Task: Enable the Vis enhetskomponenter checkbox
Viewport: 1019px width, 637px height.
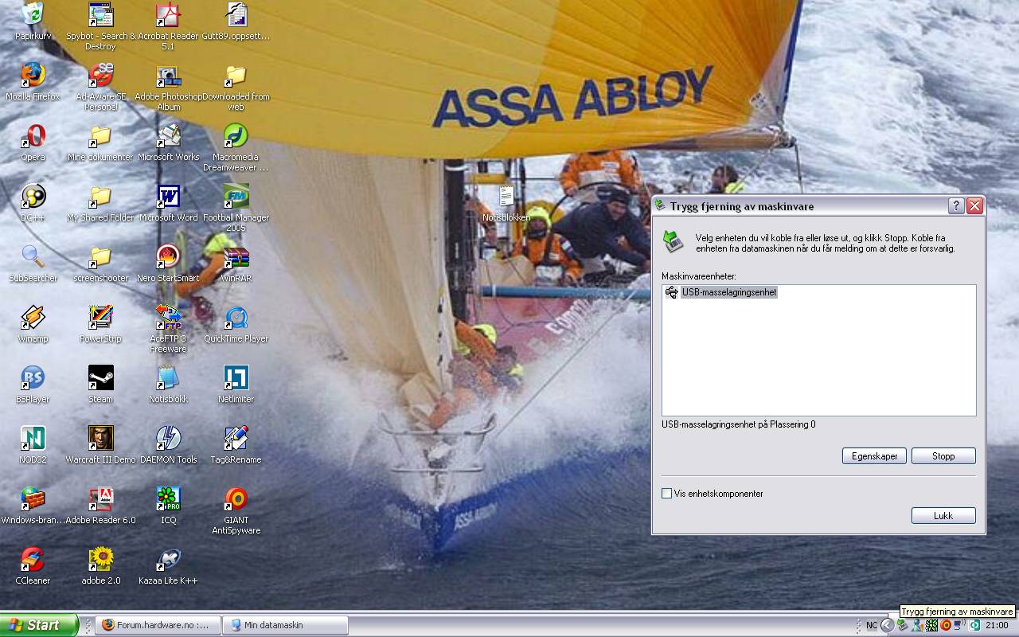Action: [667, 494]
